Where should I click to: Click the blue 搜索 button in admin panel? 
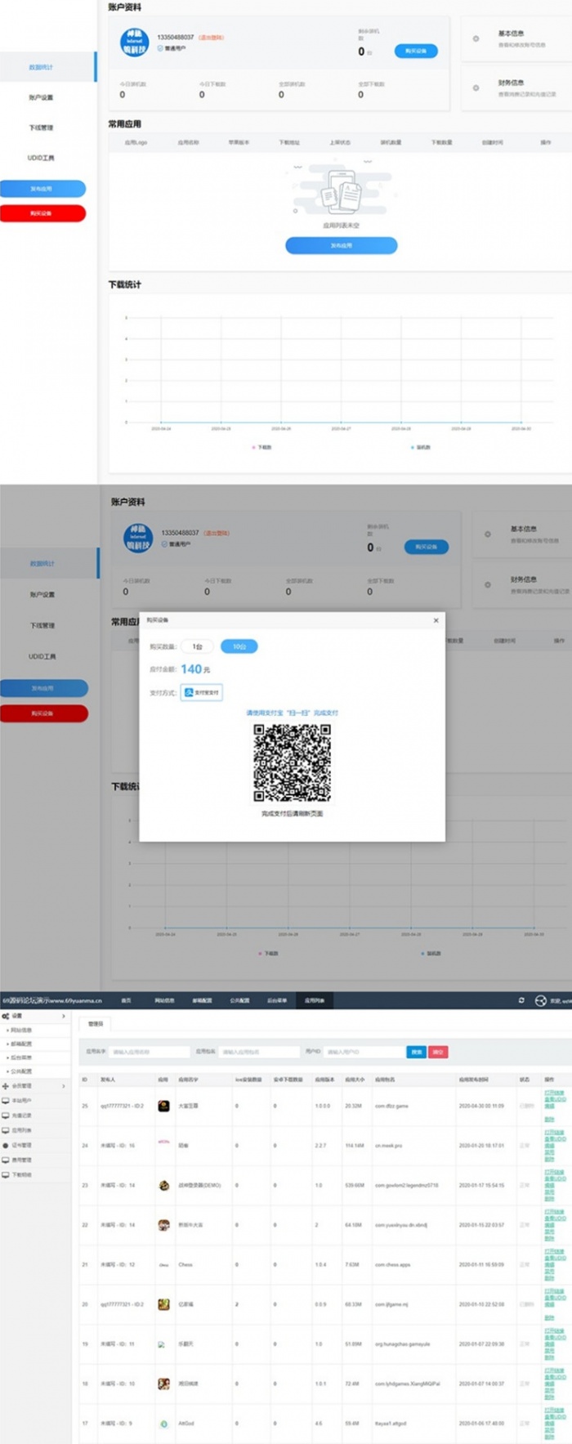pyautogui.click(x=417, y=1052)
